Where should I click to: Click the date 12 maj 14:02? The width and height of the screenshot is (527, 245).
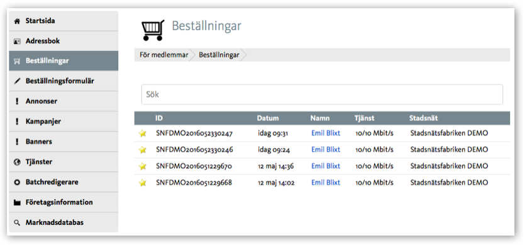click(276, 183)
